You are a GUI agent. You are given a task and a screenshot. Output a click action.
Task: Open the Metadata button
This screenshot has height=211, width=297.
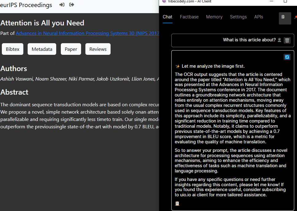[42, 49]
